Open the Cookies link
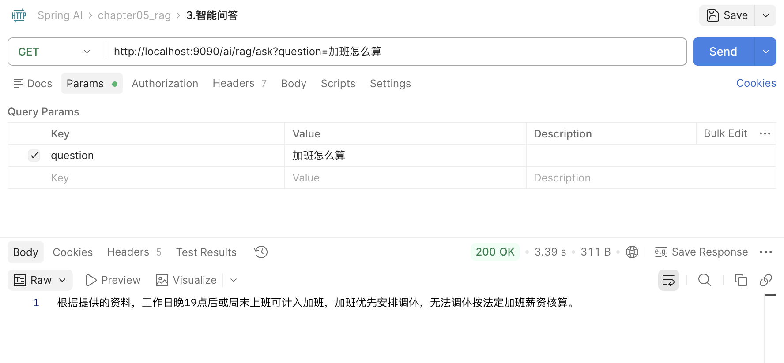 [756, 83]
